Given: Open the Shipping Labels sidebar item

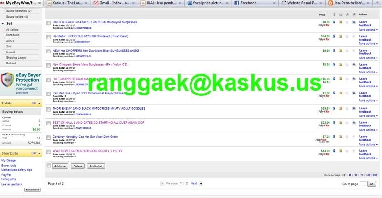Looking at the screenshot, I should point(16,58).
